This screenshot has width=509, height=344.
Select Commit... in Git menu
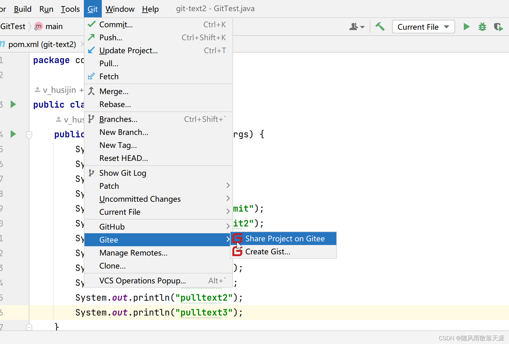click(x=158, y=24)
